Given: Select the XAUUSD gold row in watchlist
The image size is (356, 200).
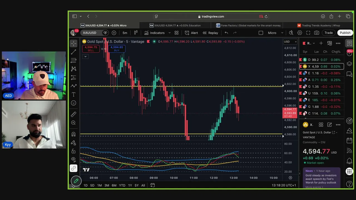Looking at the screenshot, I should point(322,67).
